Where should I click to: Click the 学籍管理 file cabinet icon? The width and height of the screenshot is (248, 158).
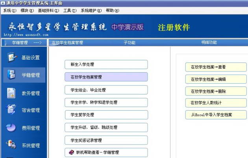pos(11,74)
